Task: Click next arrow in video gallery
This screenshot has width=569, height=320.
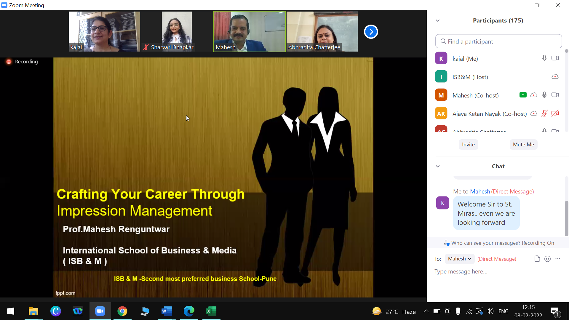Action: pyautogui.click(x=371, y=32)
